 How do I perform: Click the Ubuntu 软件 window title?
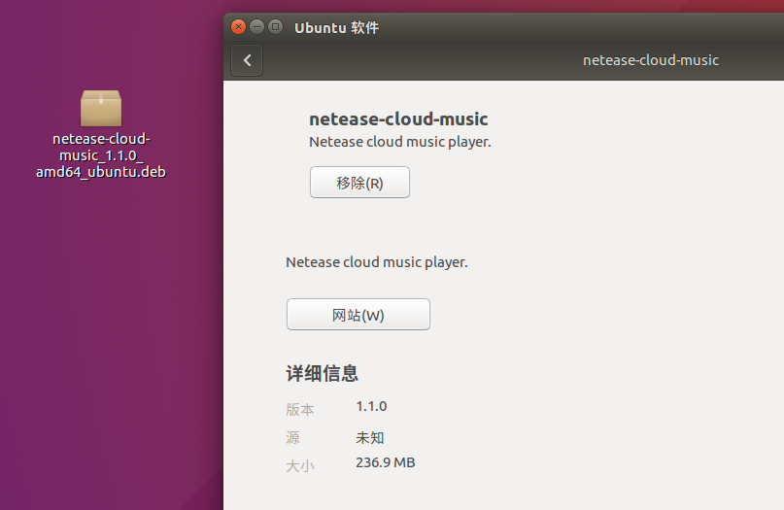336,27
